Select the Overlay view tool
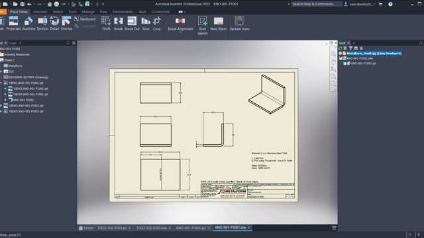This screenshot has height=238, width=424. pos(66,23)
